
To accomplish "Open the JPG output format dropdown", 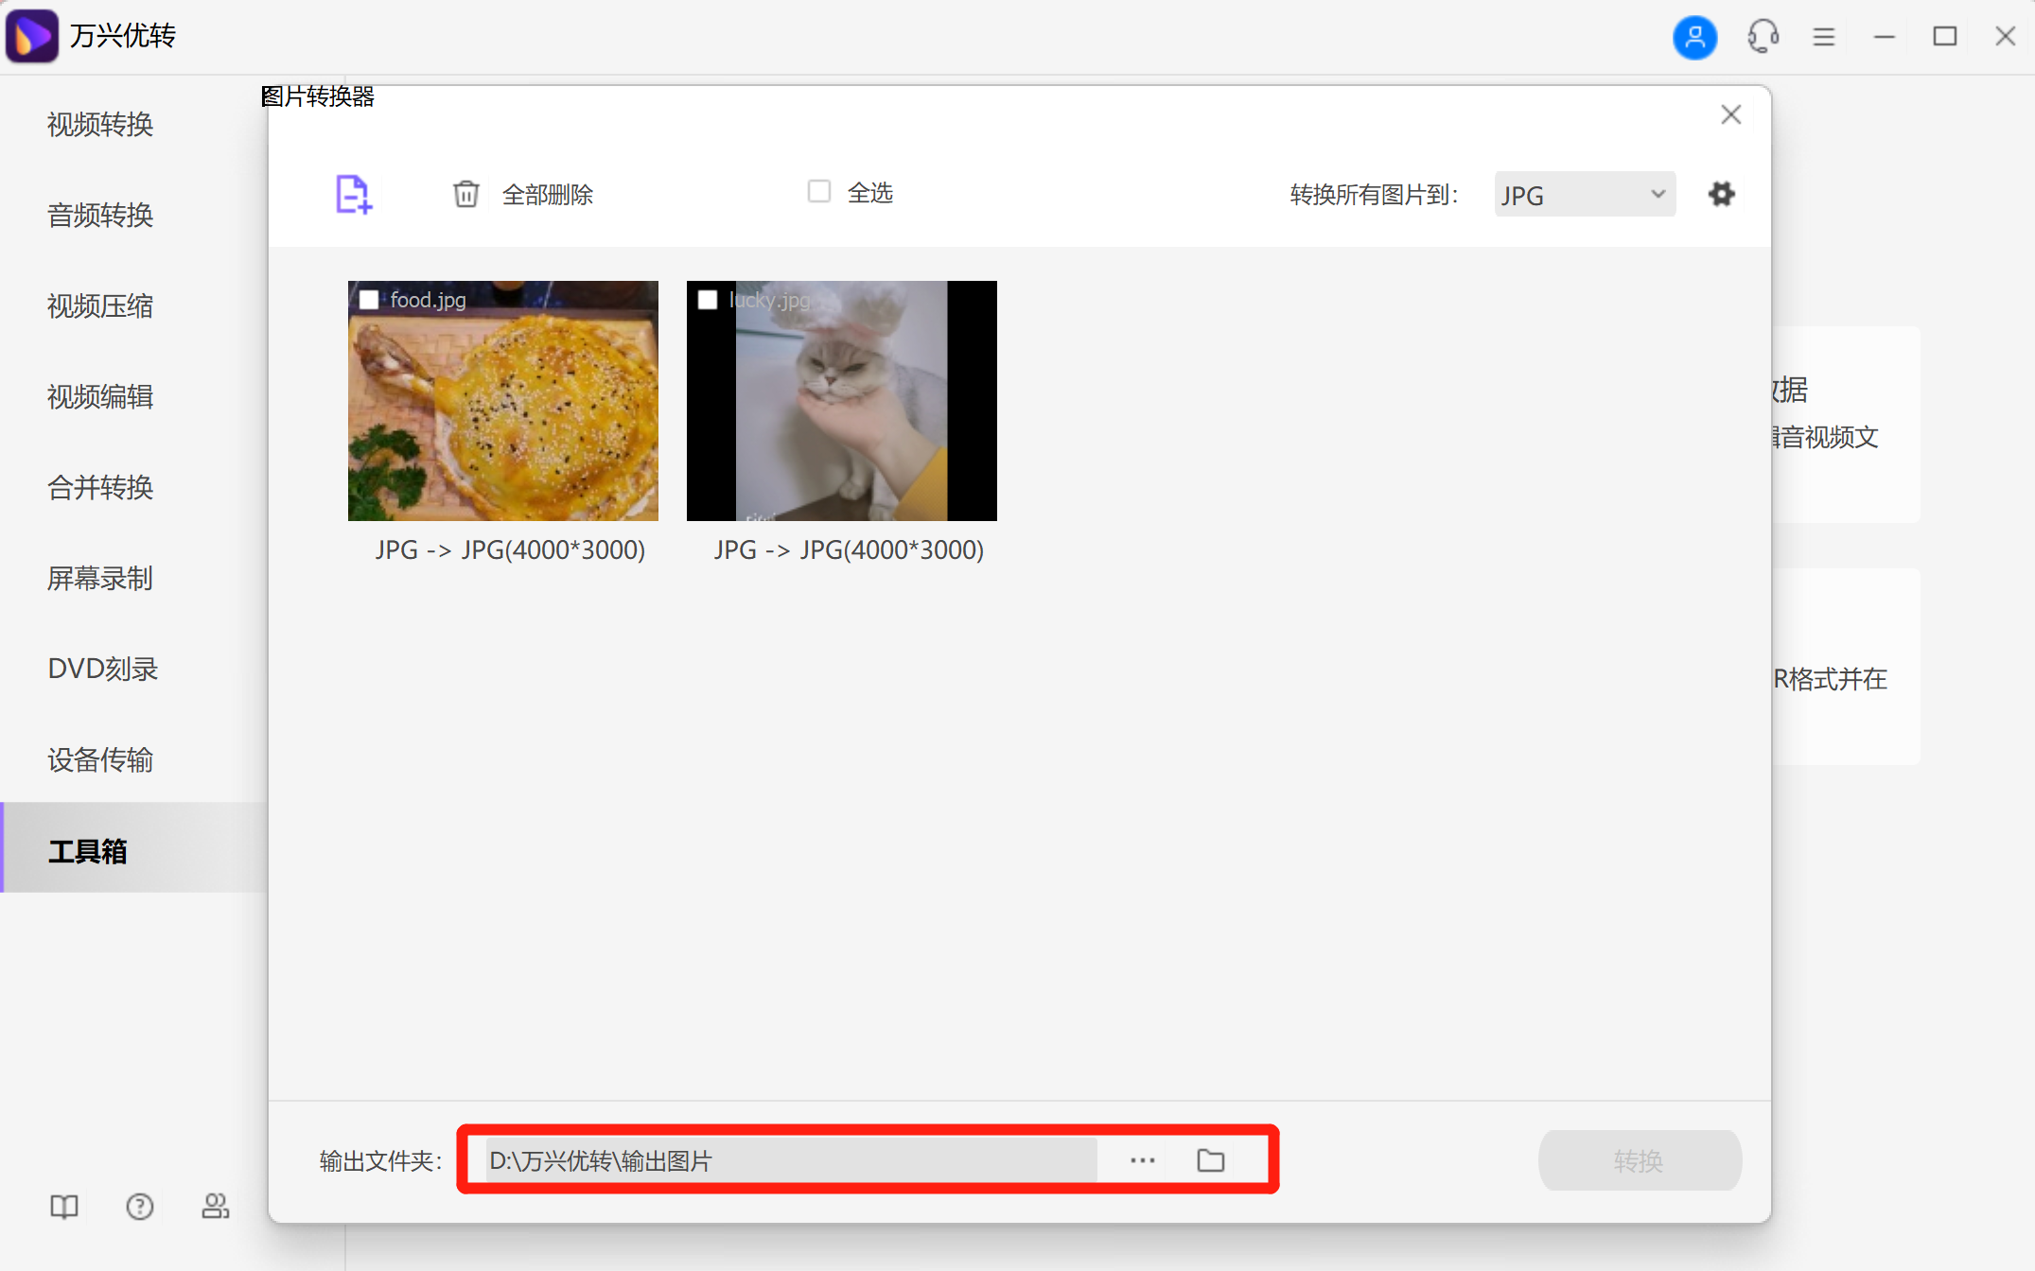I will coord(1584,194).
